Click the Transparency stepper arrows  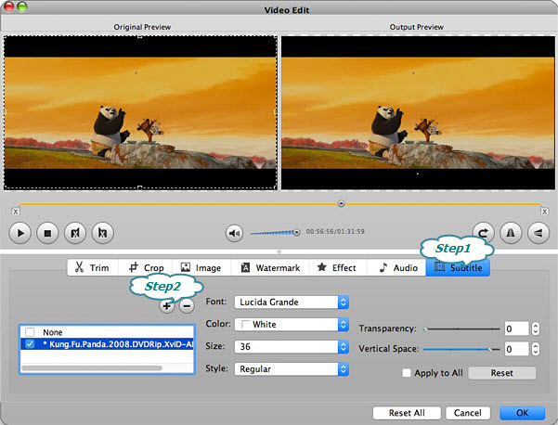[x=535, y=328]
